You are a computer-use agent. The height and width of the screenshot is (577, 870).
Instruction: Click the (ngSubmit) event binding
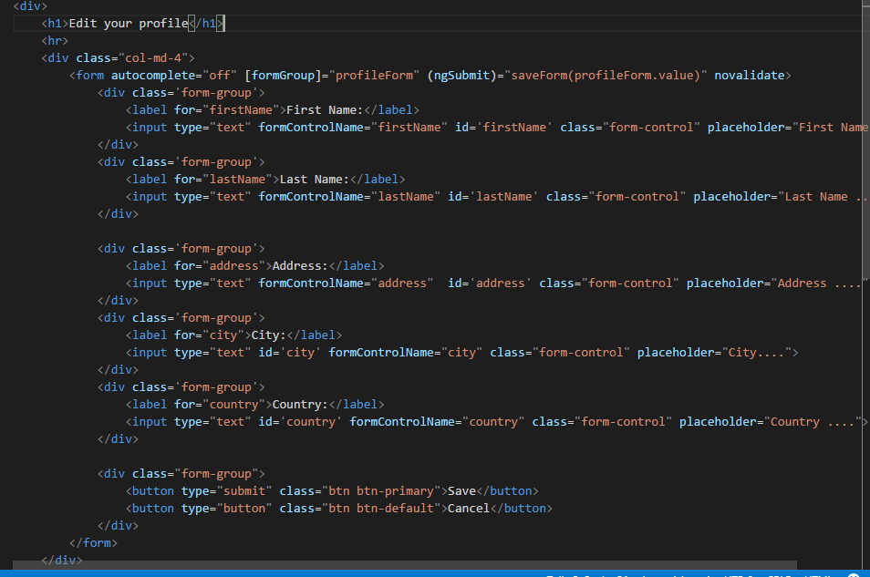pos(461,76)
